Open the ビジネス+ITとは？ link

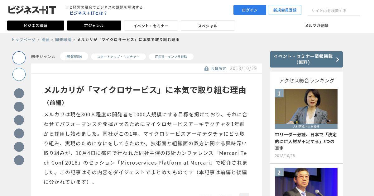88,13
